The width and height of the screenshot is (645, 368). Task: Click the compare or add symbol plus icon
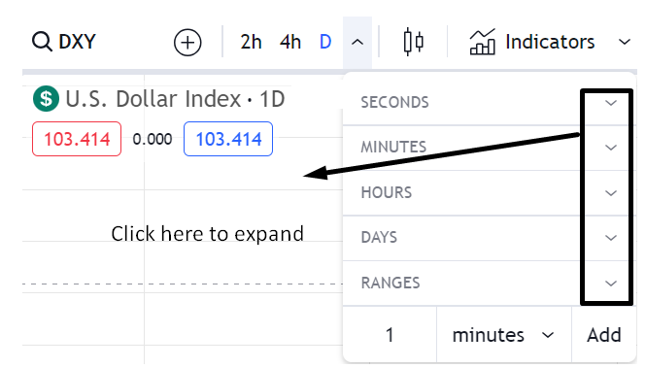point(187,43)
